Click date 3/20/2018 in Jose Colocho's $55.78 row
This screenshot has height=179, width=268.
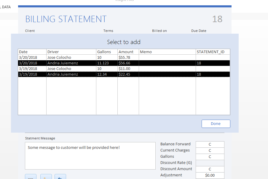tap(32, 57)
